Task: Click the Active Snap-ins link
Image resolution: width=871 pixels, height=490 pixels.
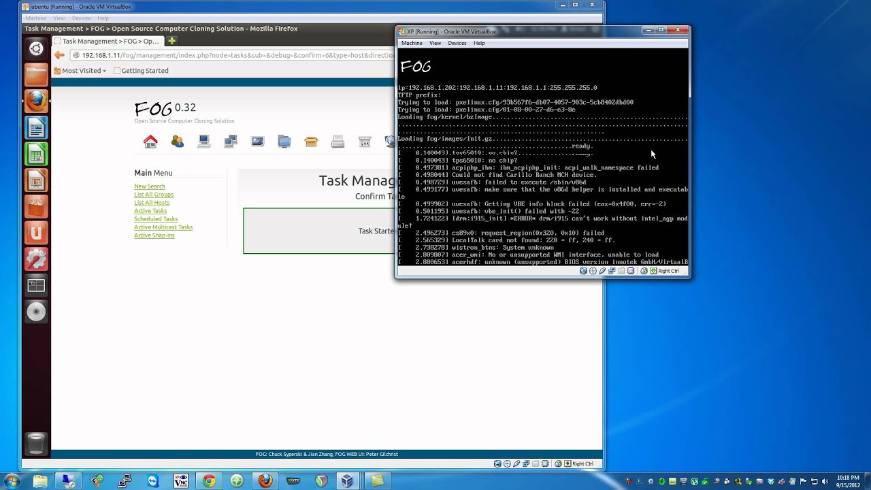Action: click(154, 235)
